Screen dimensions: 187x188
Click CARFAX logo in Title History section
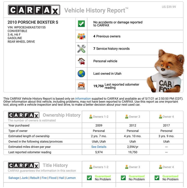24,165
